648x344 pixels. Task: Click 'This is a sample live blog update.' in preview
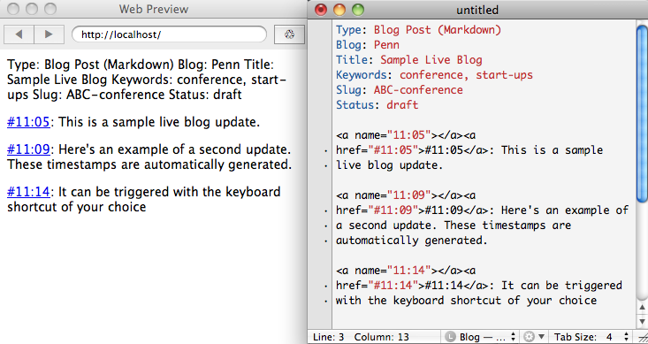159,122
